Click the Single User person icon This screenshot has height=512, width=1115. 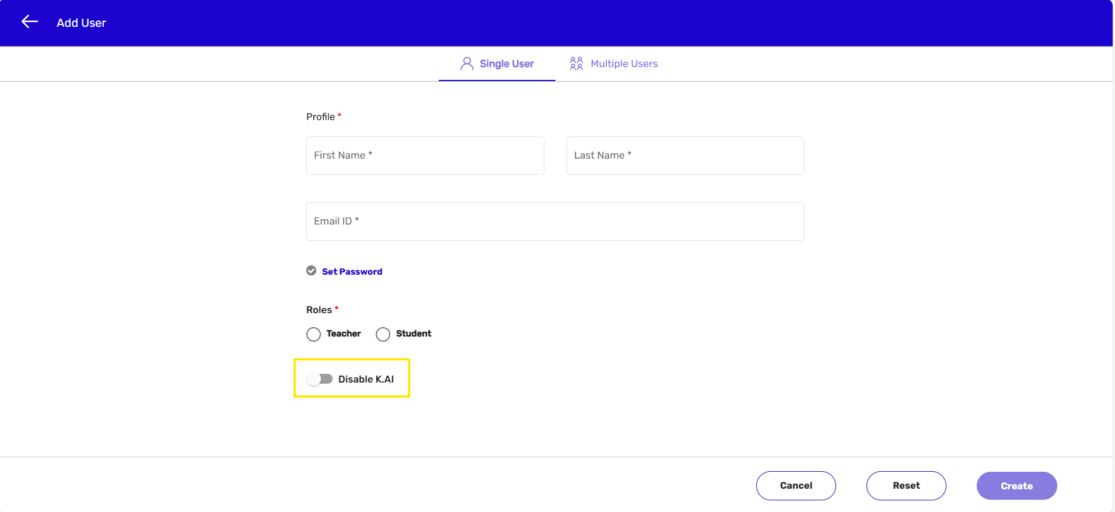[467, 64]
